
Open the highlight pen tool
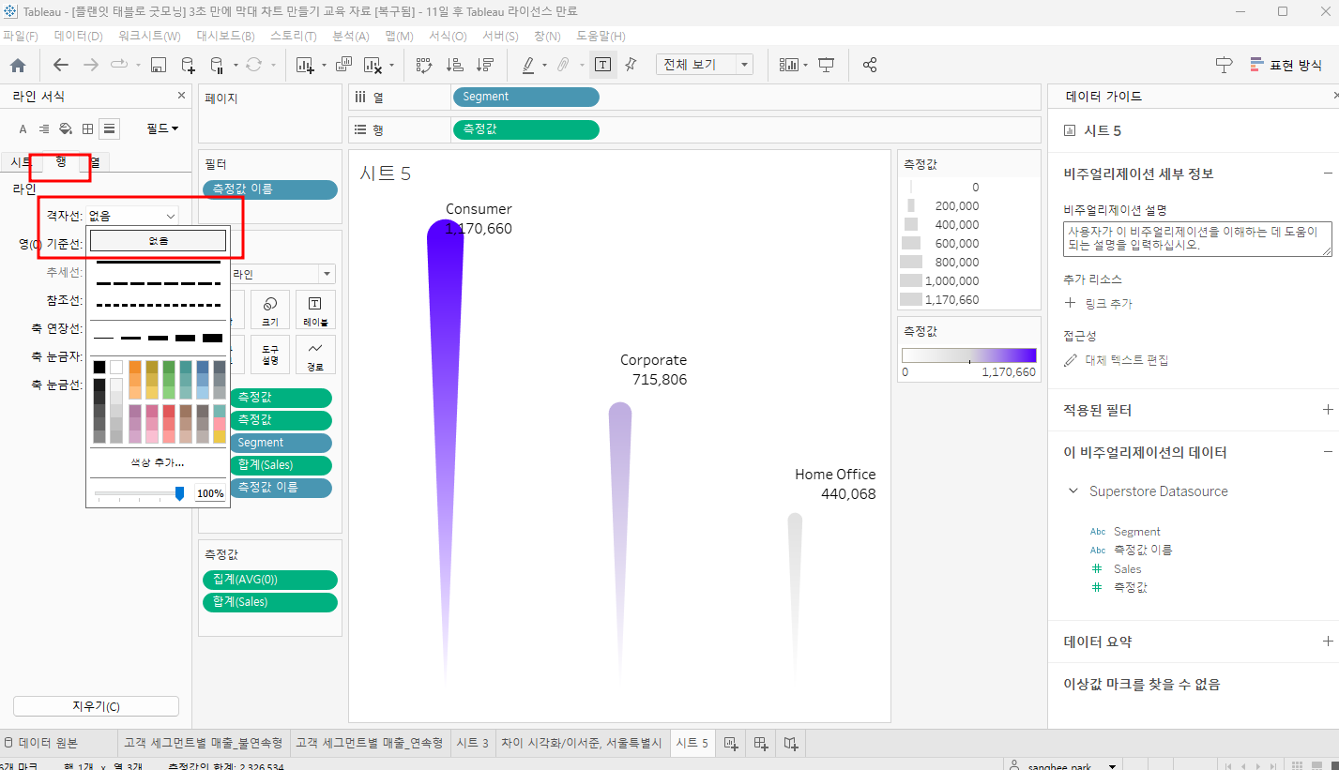[x=527, y=65]
